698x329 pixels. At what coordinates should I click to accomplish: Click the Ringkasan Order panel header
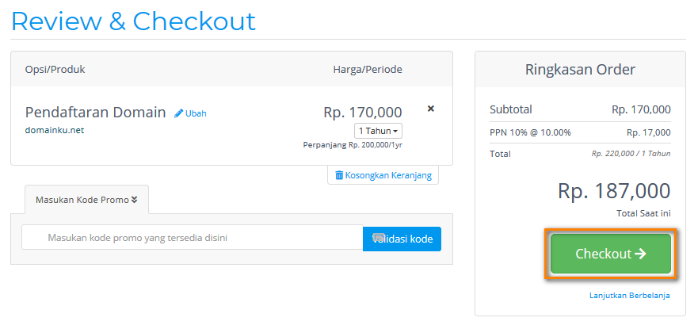[x=580, y=69]
